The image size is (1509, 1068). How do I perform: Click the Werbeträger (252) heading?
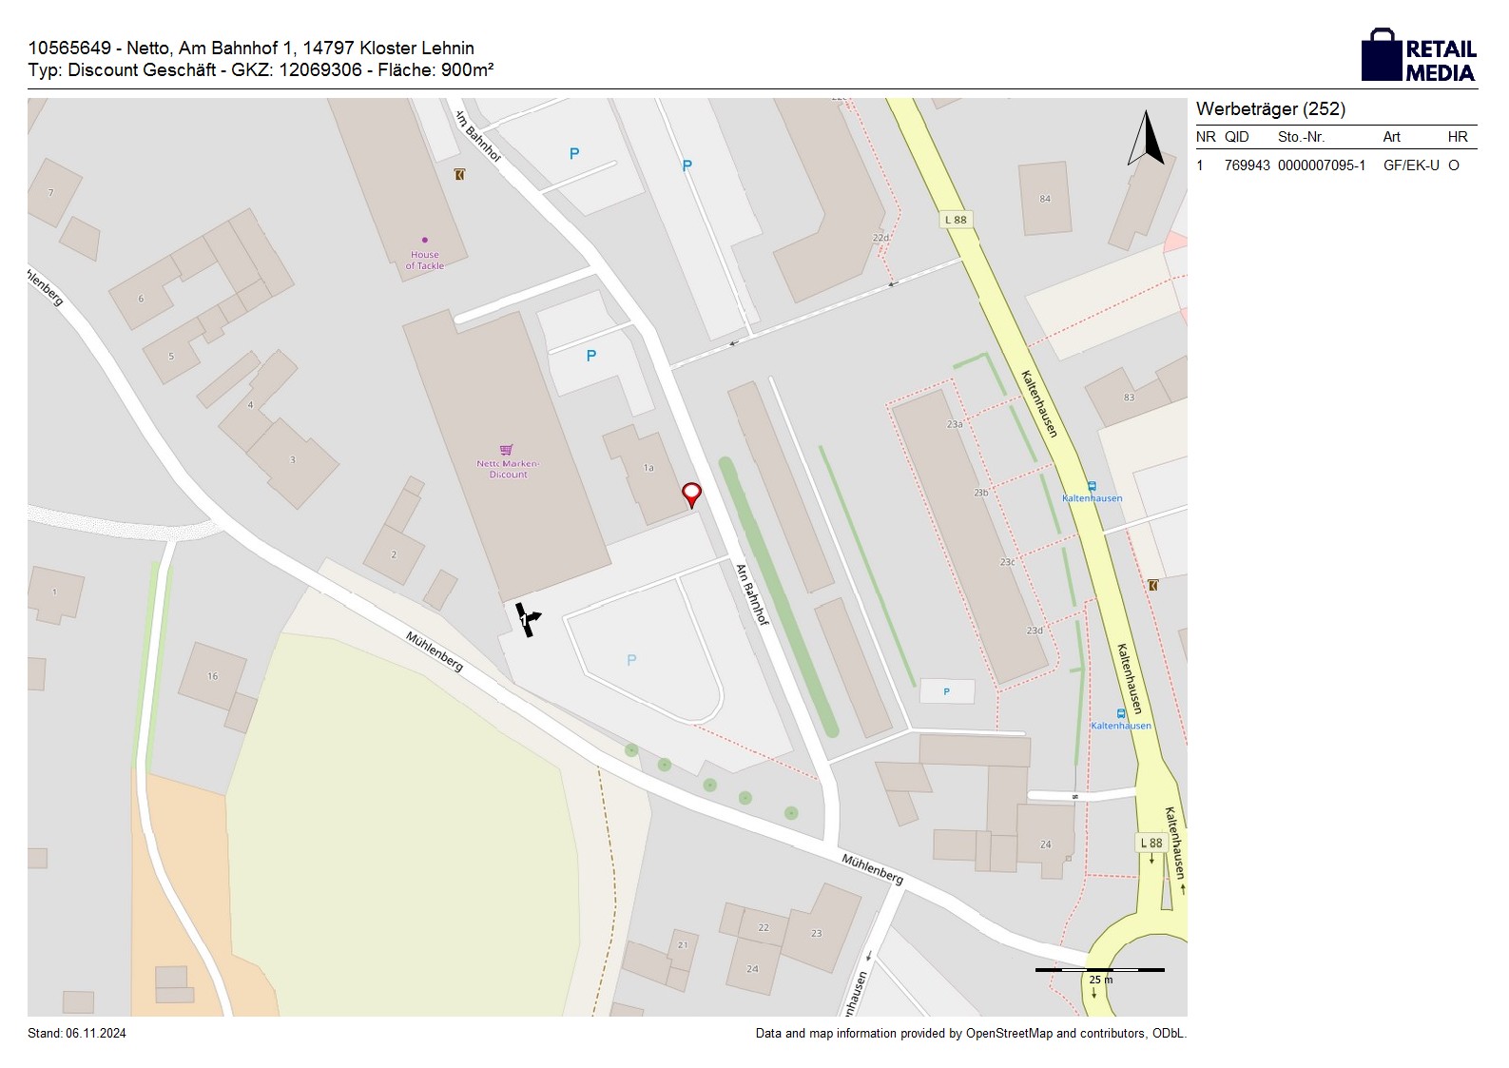coord(1270,109)
